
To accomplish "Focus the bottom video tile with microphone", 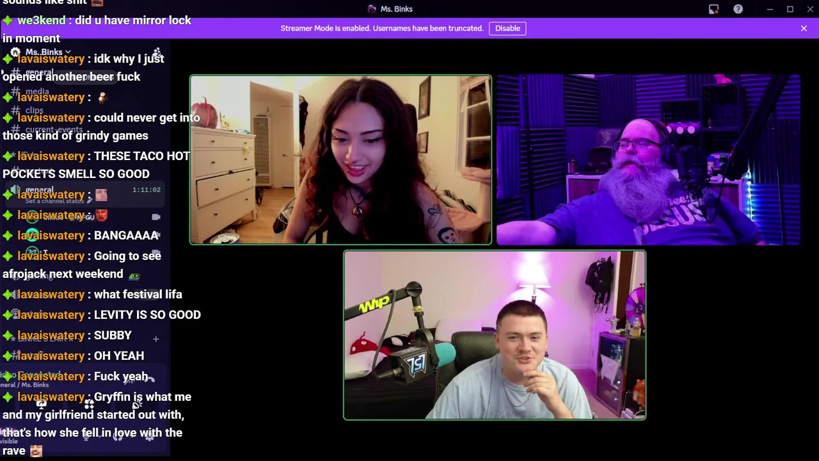I will pyautogui.click(x=495, y=335).
